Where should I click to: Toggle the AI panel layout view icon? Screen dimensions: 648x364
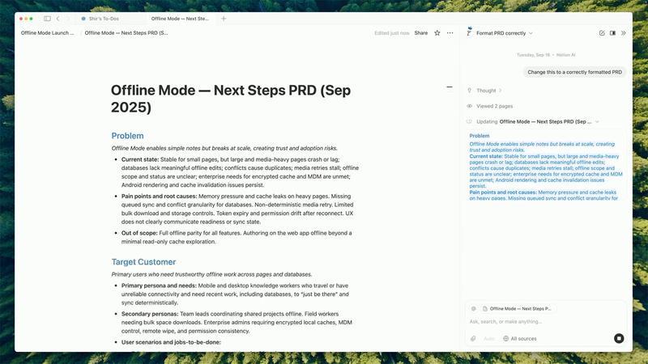(612, 33)
